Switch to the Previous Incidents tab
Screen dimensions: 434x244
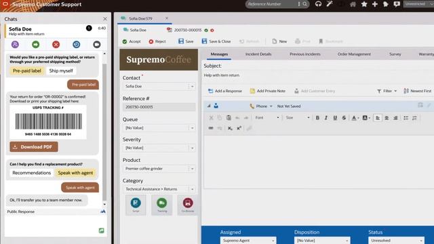click(x=305, y=54)
